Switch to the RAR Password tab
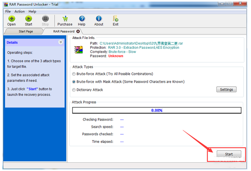This screenshot has height=171, width=251. point(64,31)
